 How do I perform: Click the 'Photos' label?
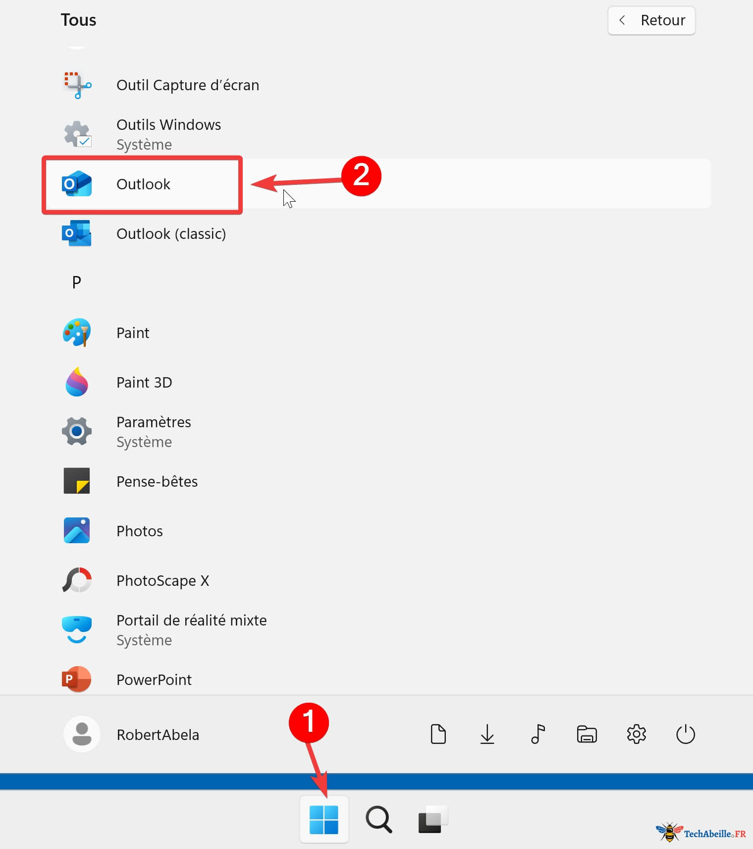[x=140, y=531]
